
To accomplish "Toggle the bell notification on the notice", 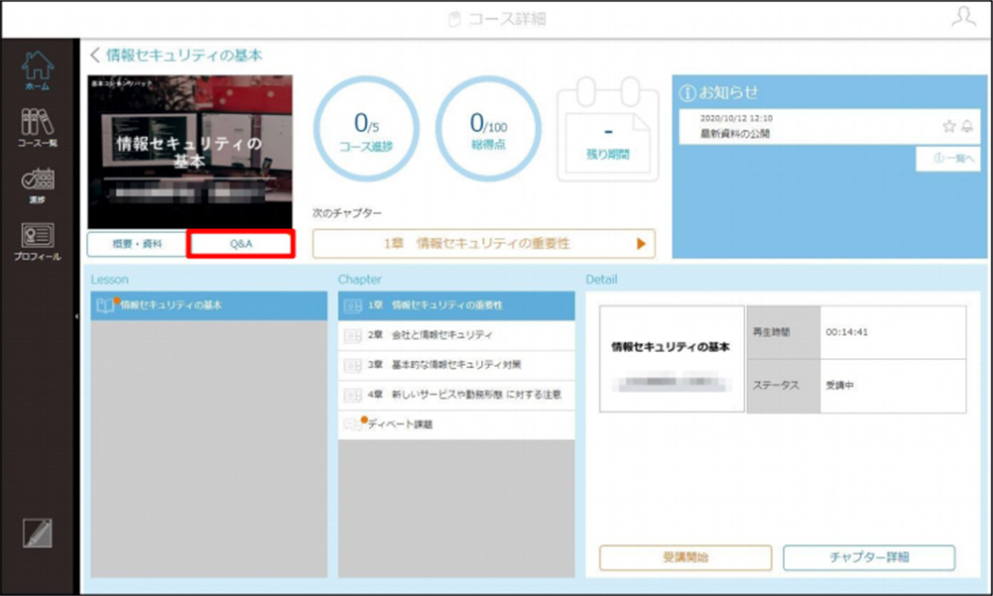I will click(967, 126).
